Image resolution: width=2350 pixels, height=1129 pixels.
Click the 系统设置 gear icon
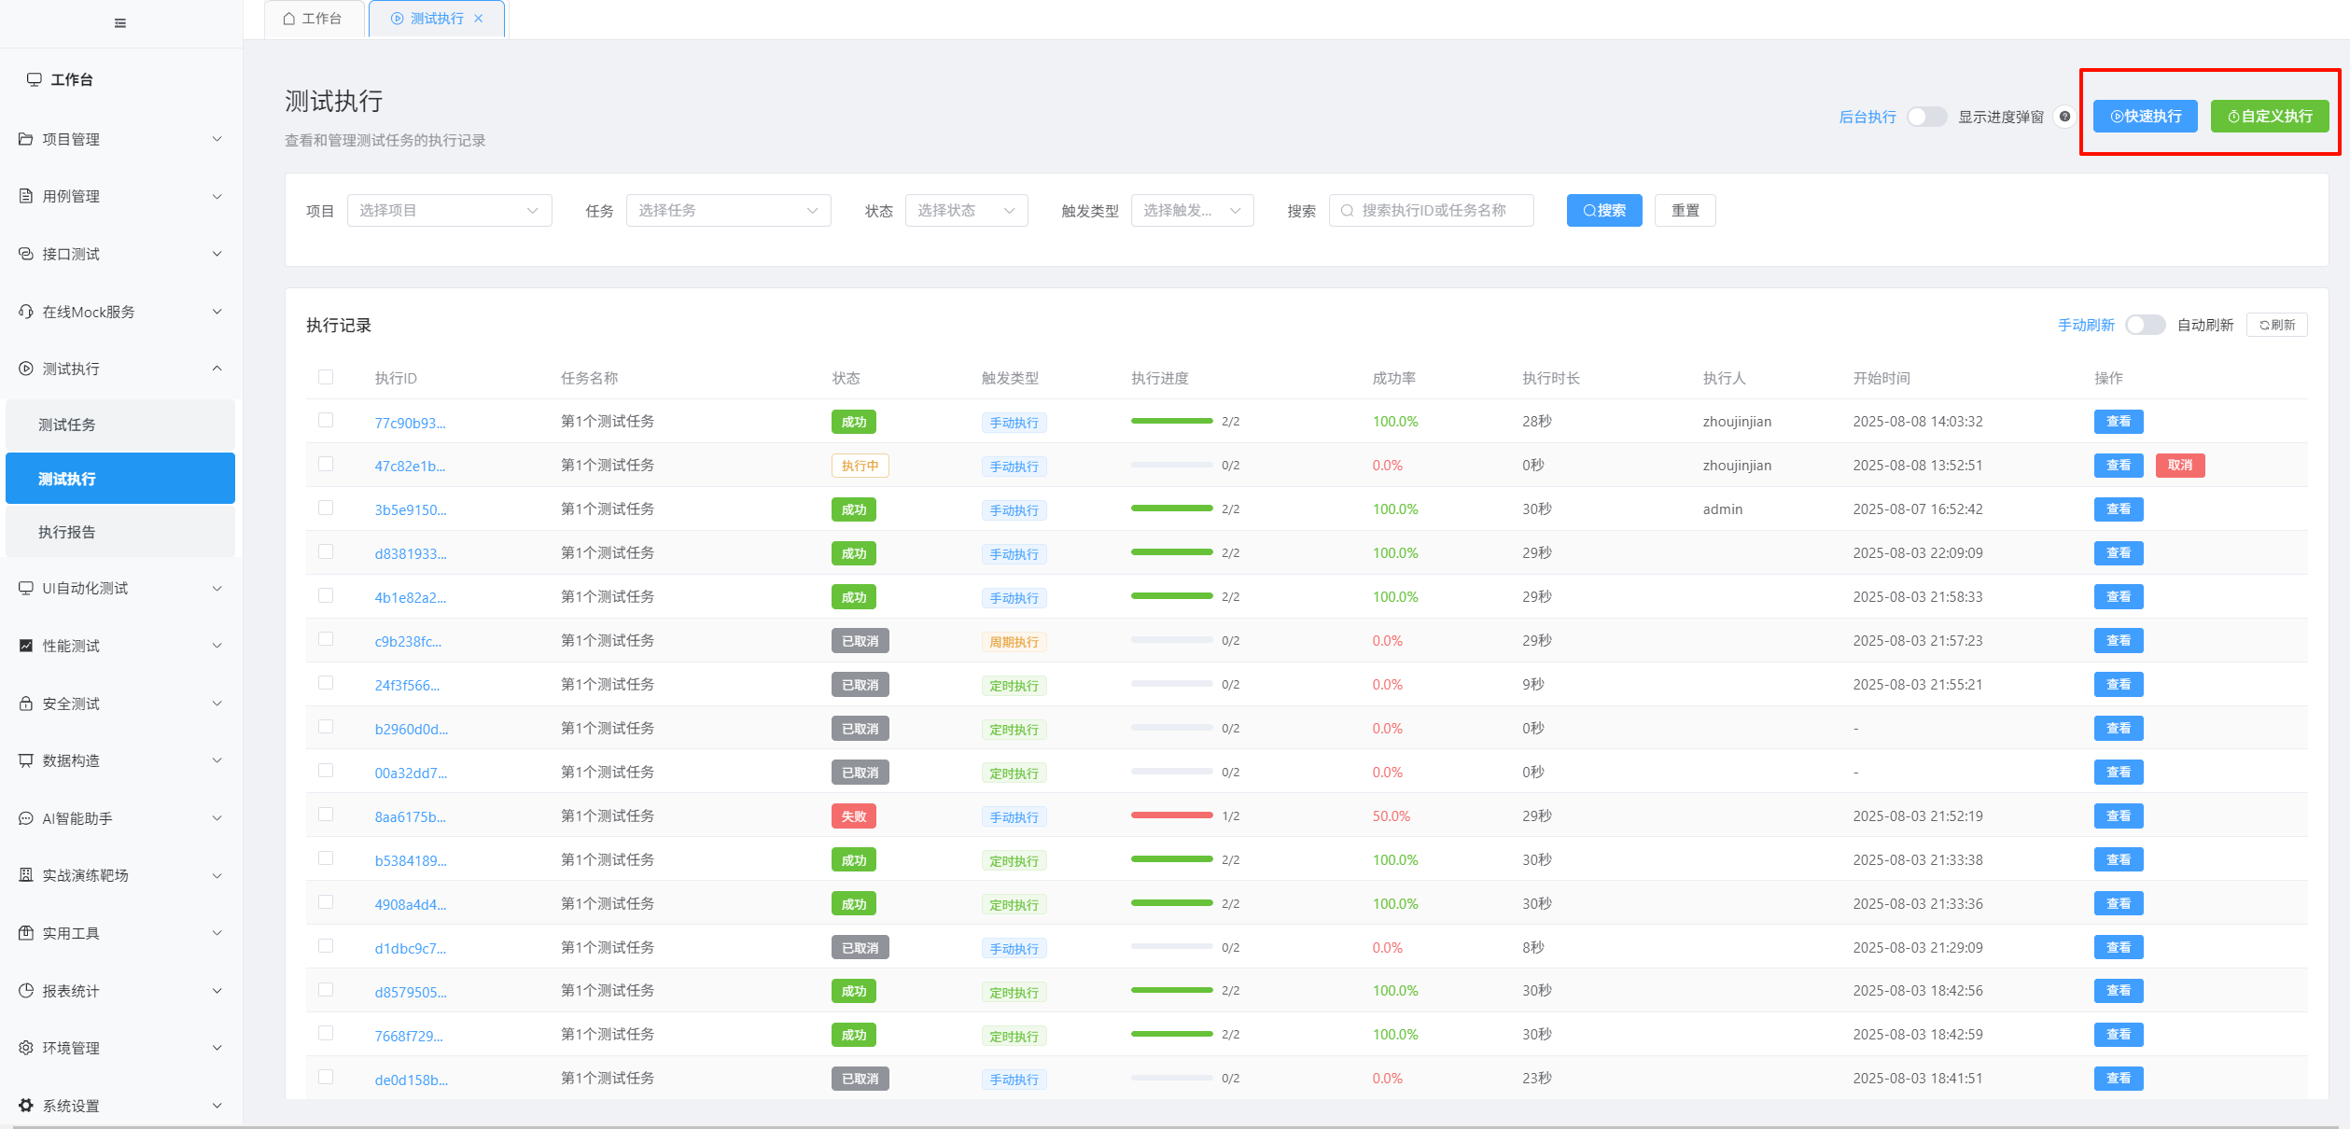pyautogui.click(x=26, y=1105)
